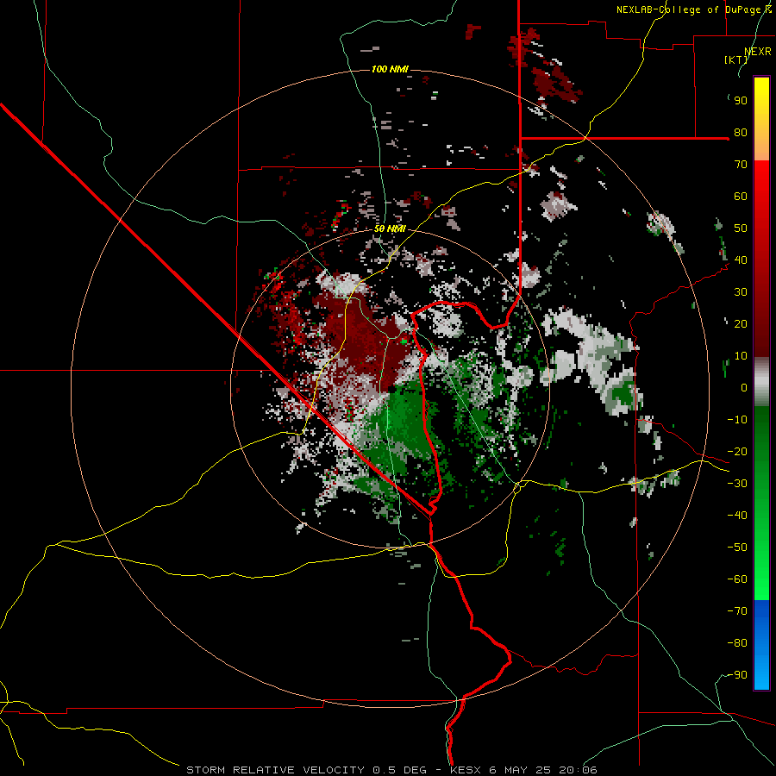Viewport: 776px width, 776px height.
Task: Click the -30 value on the velocity scale
Action: pyautogui.click(x=737, y=484)
